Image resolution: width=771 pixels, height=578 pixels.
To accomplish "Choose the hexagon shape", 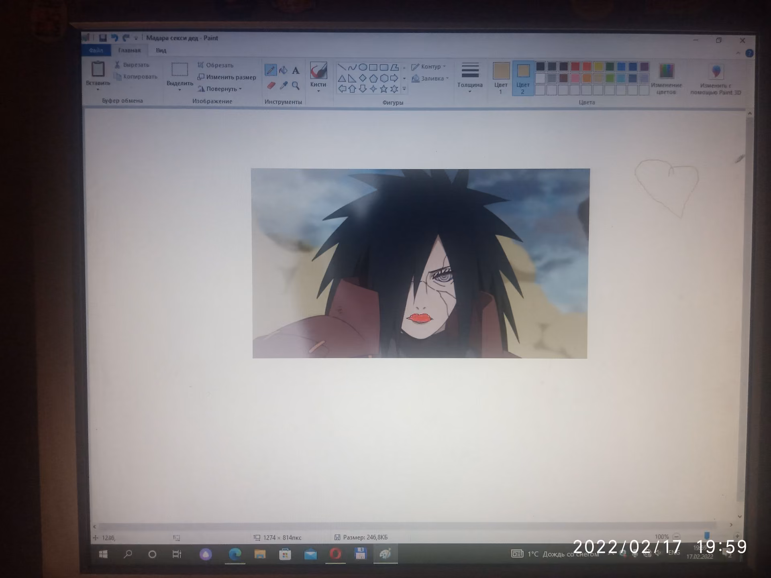I will point(384,78).
